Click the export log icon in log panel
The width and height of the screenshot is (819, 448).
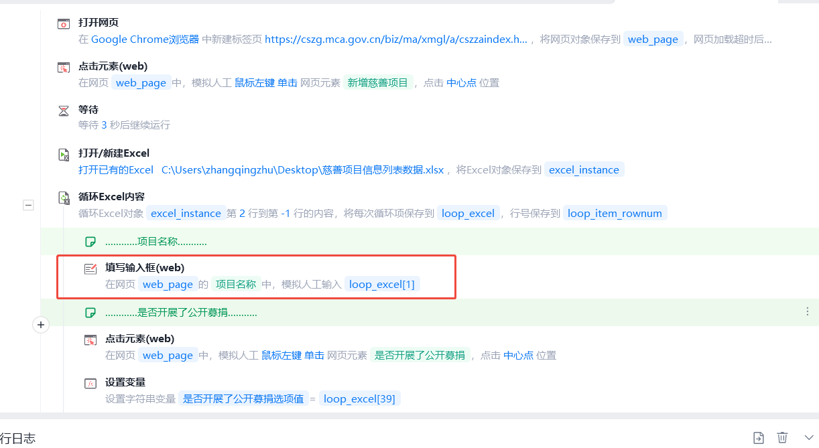tap(759, 437)
